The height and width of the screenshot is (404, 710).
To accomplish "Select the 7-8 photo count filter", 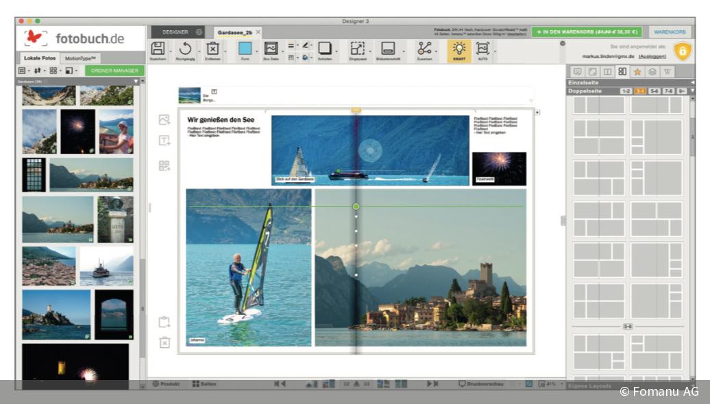I will 668,91.
